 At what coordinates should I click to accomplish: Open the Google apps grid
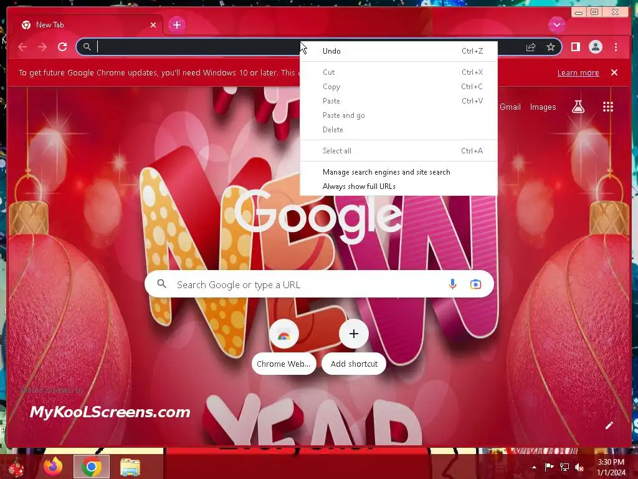[x=608, y=107]
